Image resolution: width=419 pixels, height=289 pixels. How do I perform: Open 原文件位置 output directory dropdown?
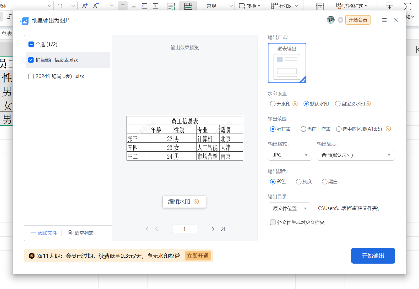pyautogui.click(x=289, y=208)
